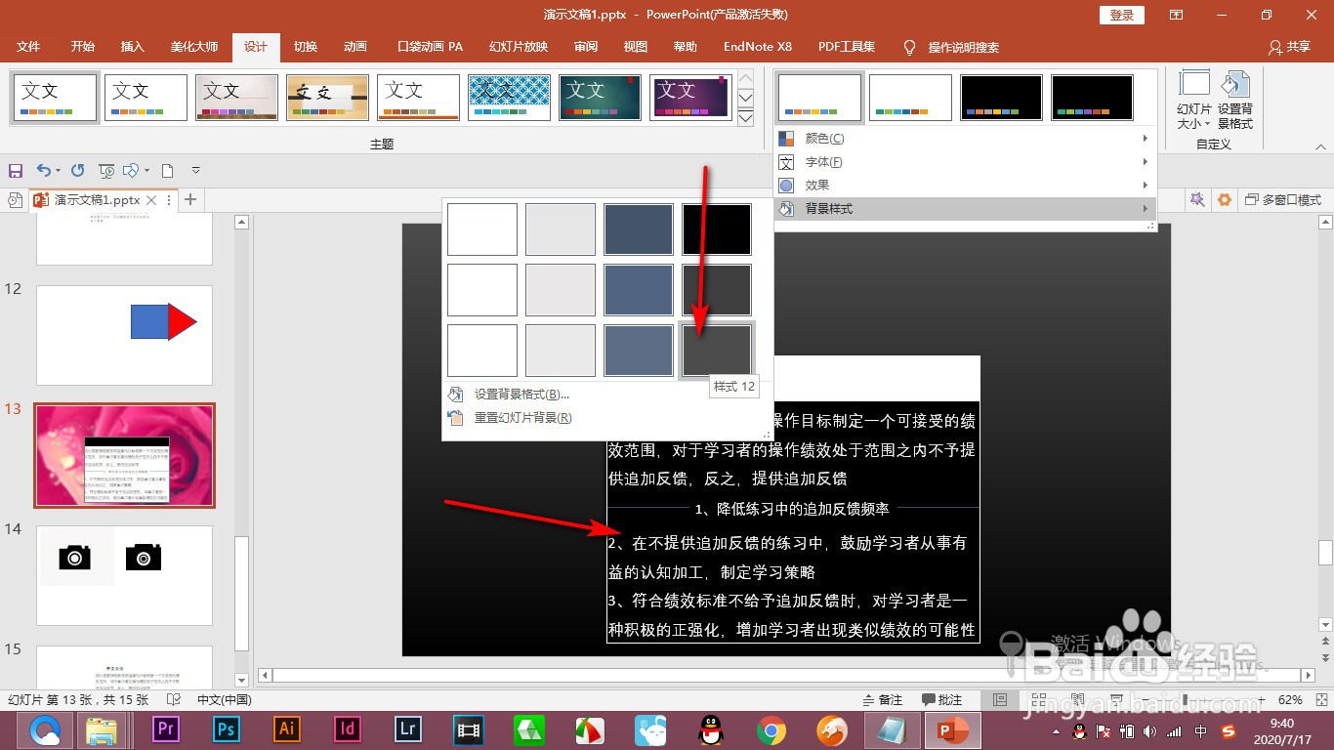The image size is (1334, 750).
Task: Choose top-left white background style
Action: pos(482,229)
